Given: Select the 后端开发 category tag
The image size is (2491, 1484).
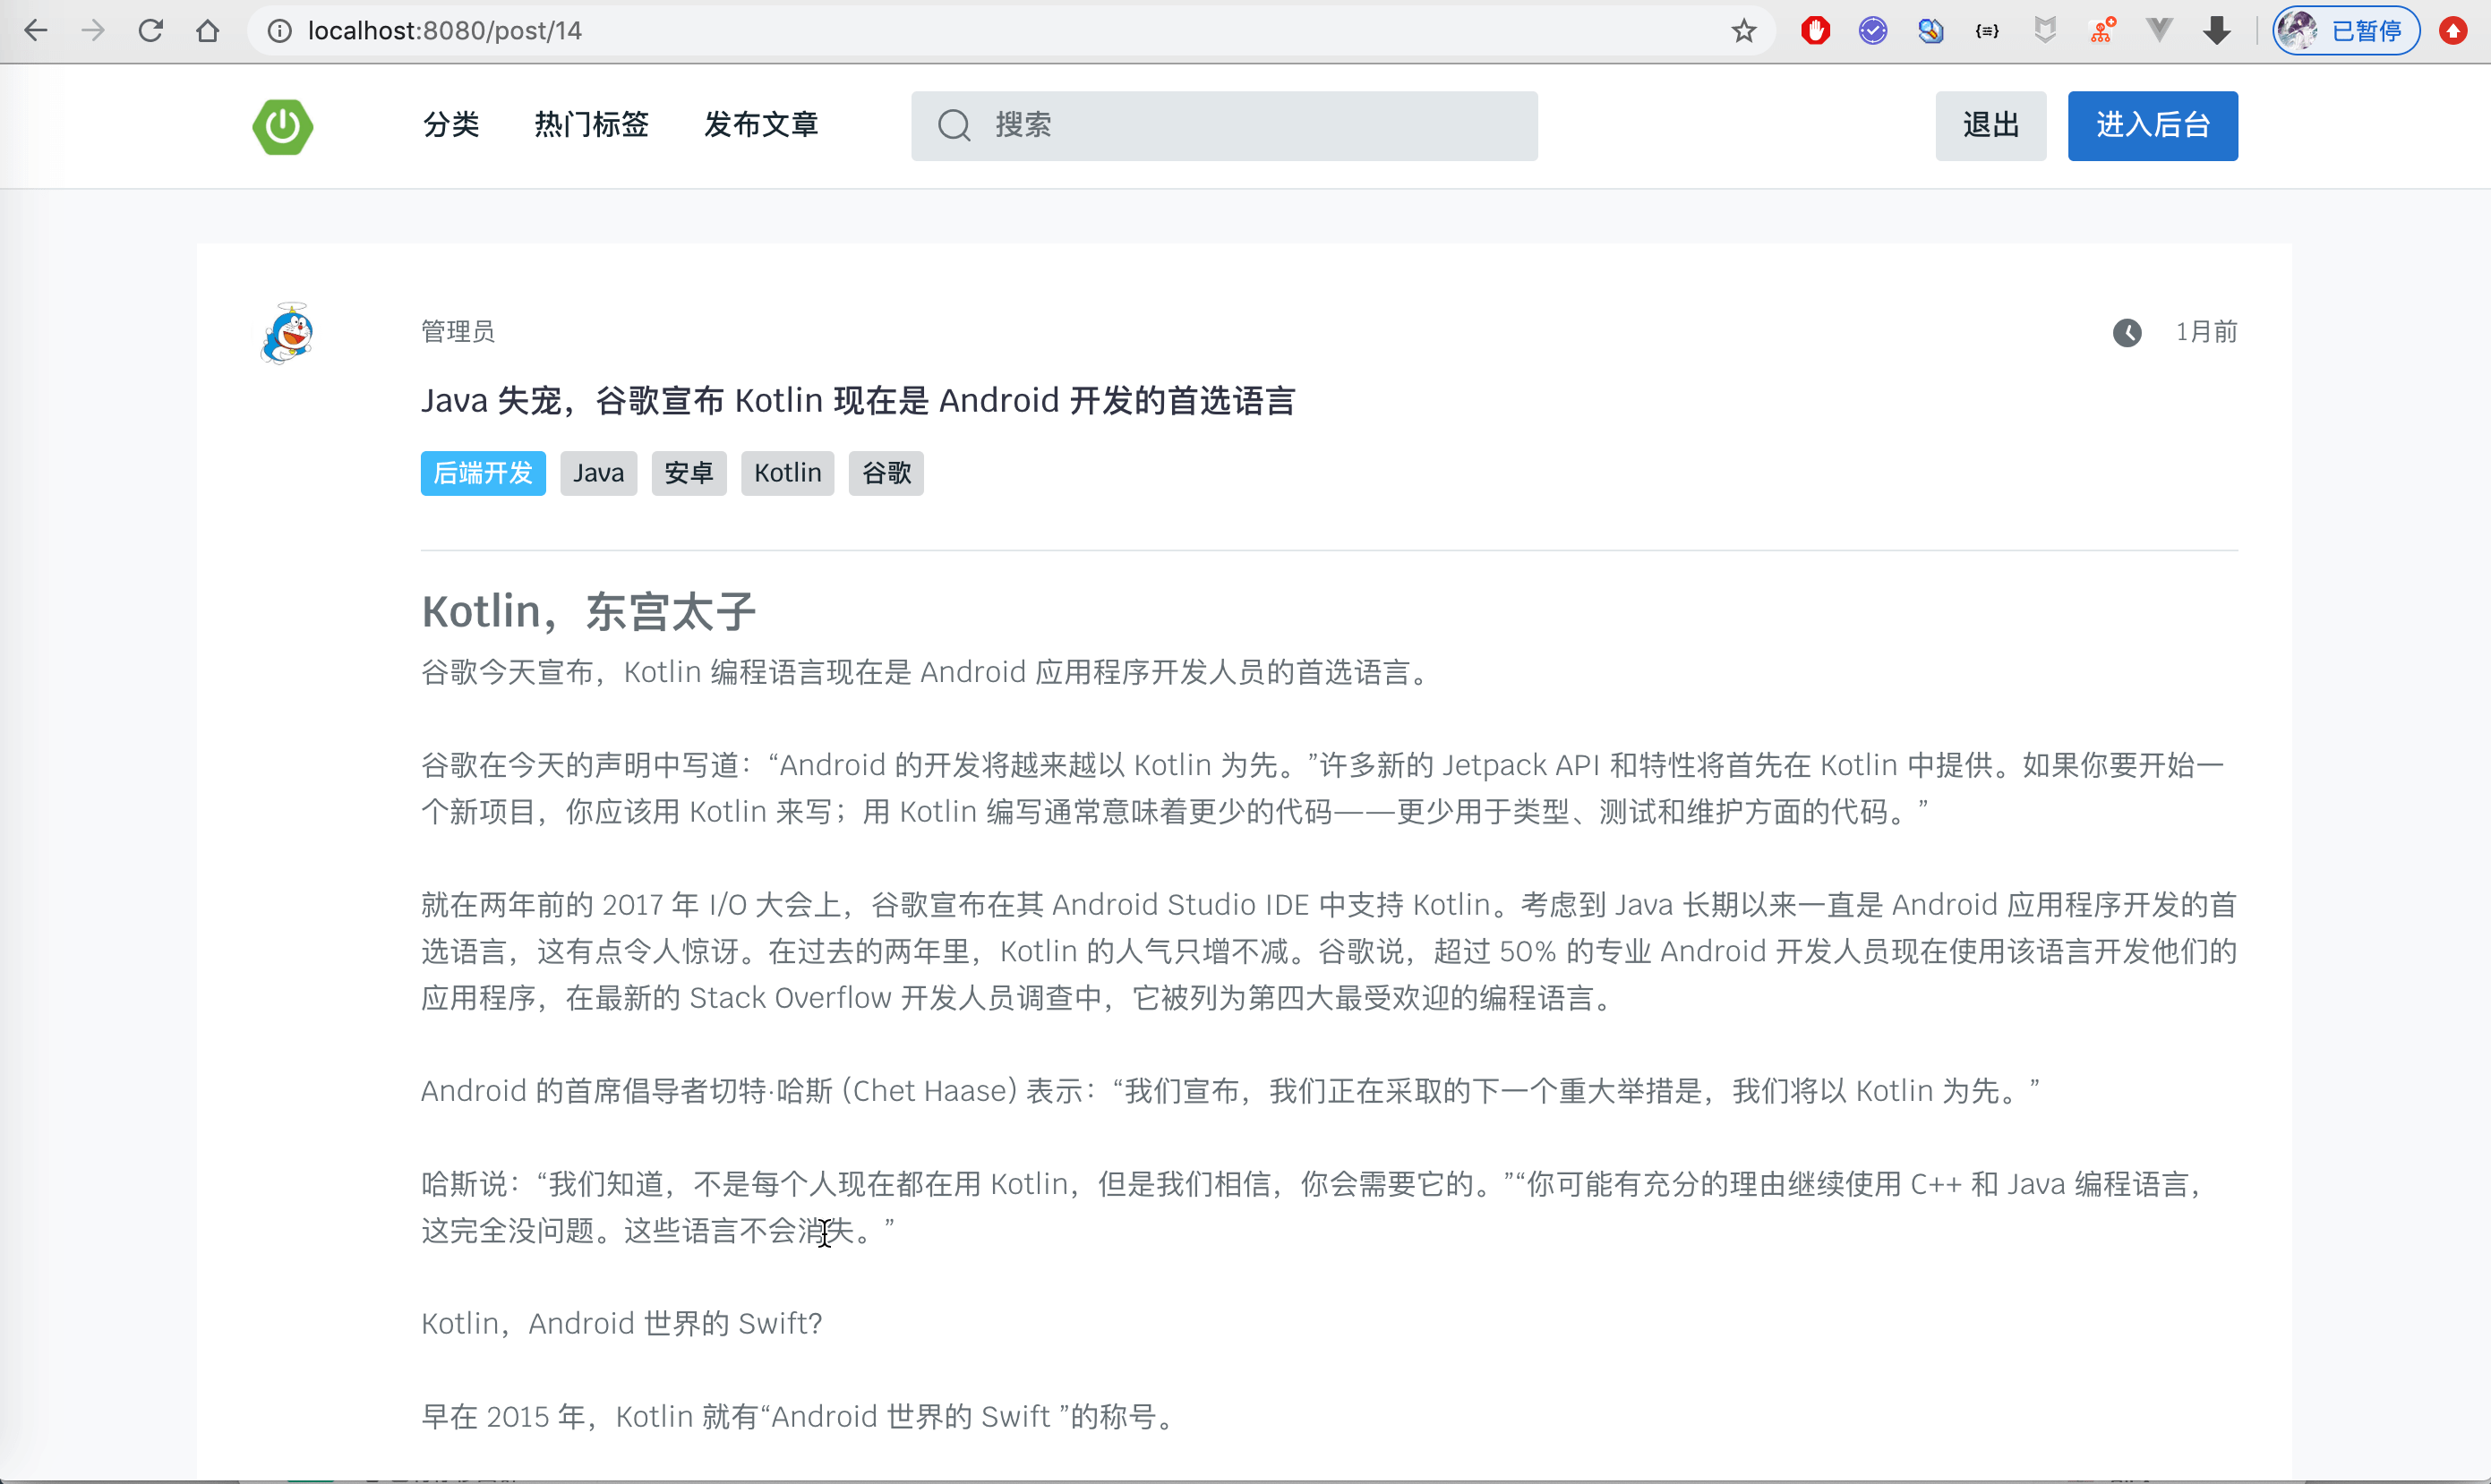Looking at the screenshot, I should pos(484,473).
